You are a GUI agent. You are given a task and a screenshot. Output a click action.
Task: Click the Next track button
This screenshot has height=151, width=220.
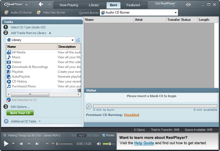coord(37,144)
